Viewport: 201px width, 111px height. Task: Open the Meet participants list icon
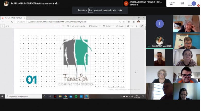click(172, 4)
